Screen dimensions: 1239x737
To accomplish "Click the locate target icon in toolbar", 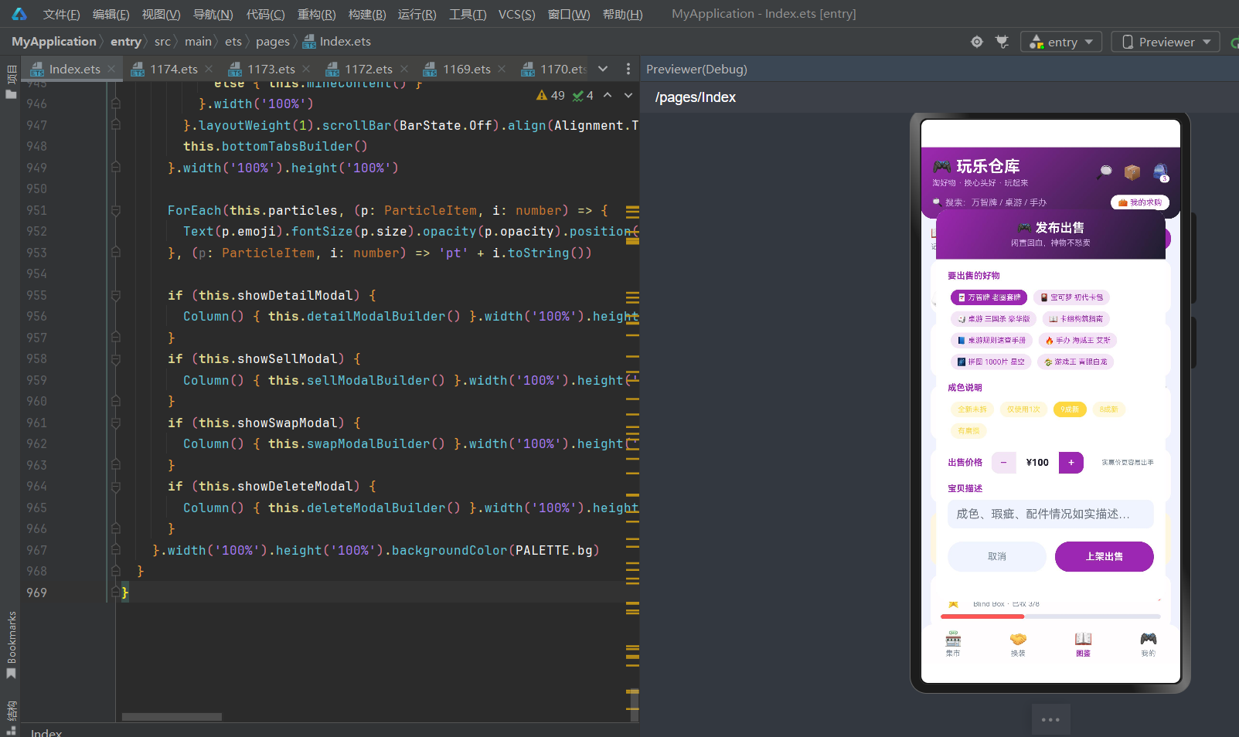I will click(977, 42).
